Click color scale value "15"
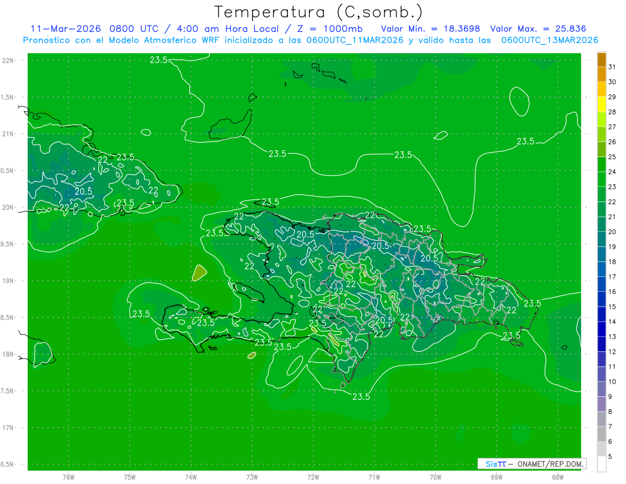The height and width of the screenshot is (484, 626). click(612, 306)
